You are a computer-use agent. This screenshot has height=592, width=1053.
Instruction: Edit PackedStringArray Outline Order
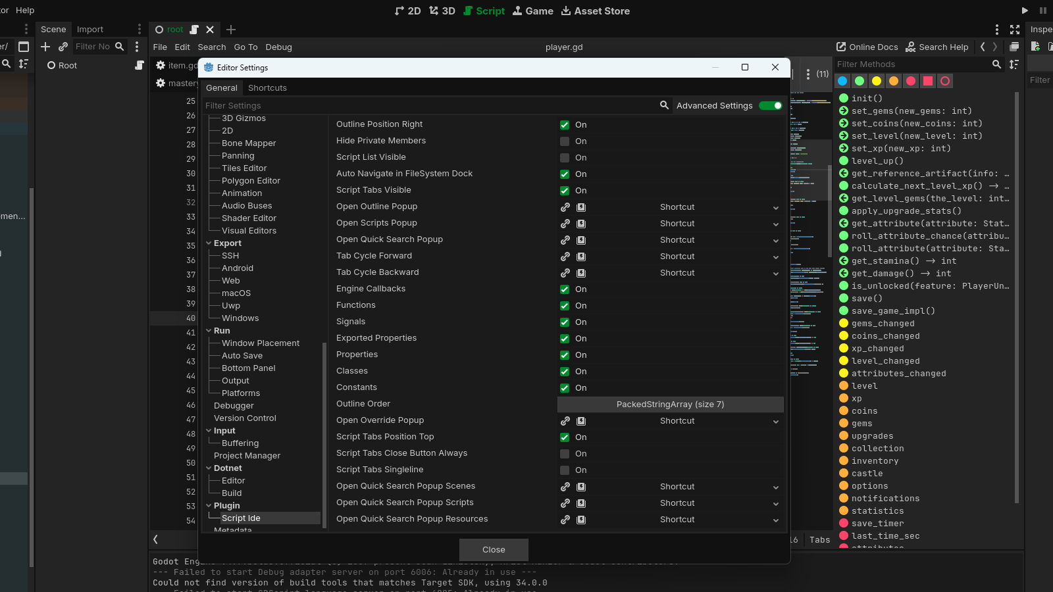click(x=670, y=405)
